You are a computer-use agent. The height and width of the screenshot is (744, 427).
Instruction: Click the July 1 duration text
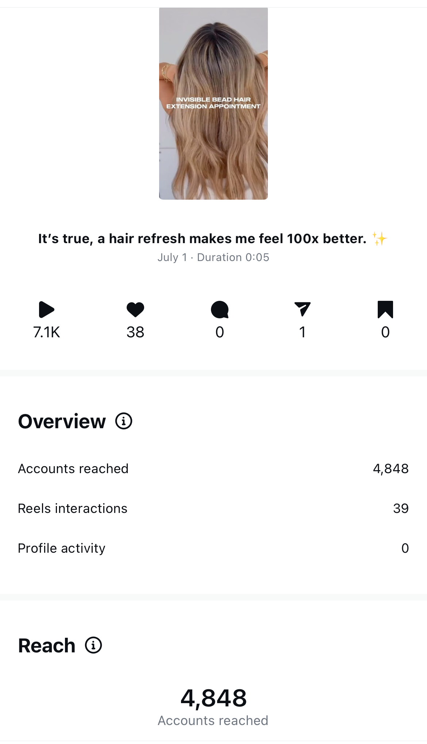coord(213,257)
